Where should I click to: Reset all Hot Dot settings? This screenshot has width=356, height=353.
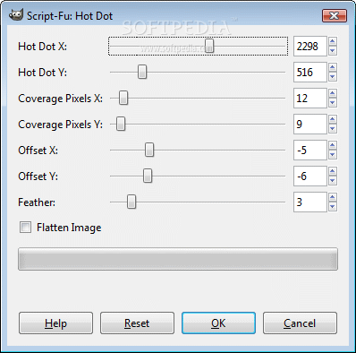pos(137,323)
